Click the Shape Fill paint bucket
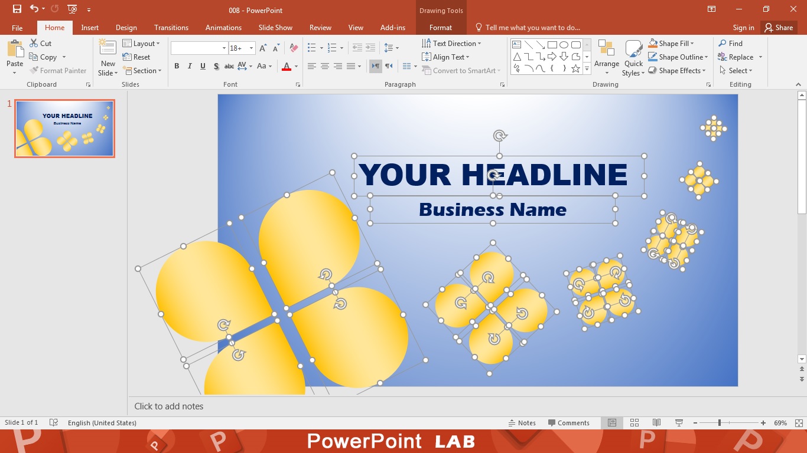 (653, 44)
